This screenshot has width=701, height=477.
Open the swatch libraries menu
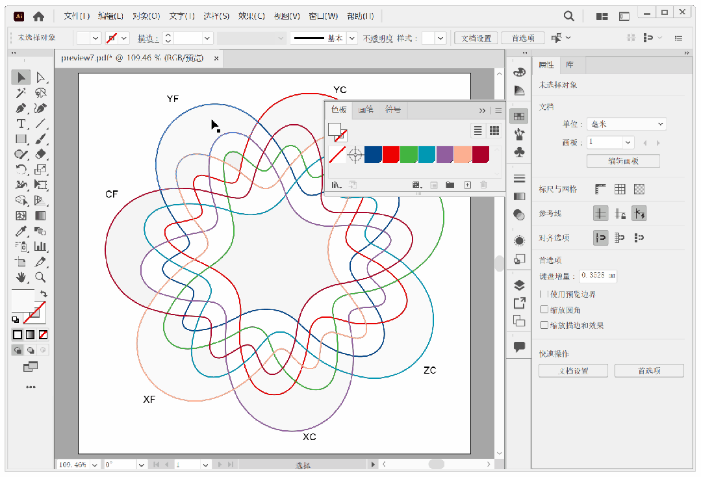[336, 185]
